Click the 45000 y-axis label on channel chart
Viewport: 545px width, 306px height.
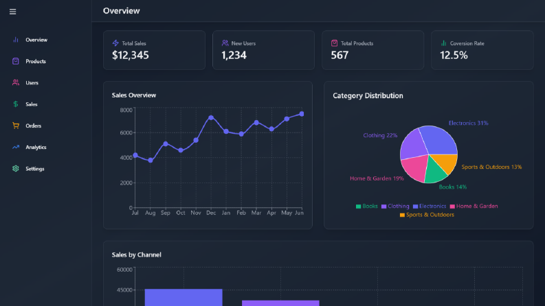point(125,290)
